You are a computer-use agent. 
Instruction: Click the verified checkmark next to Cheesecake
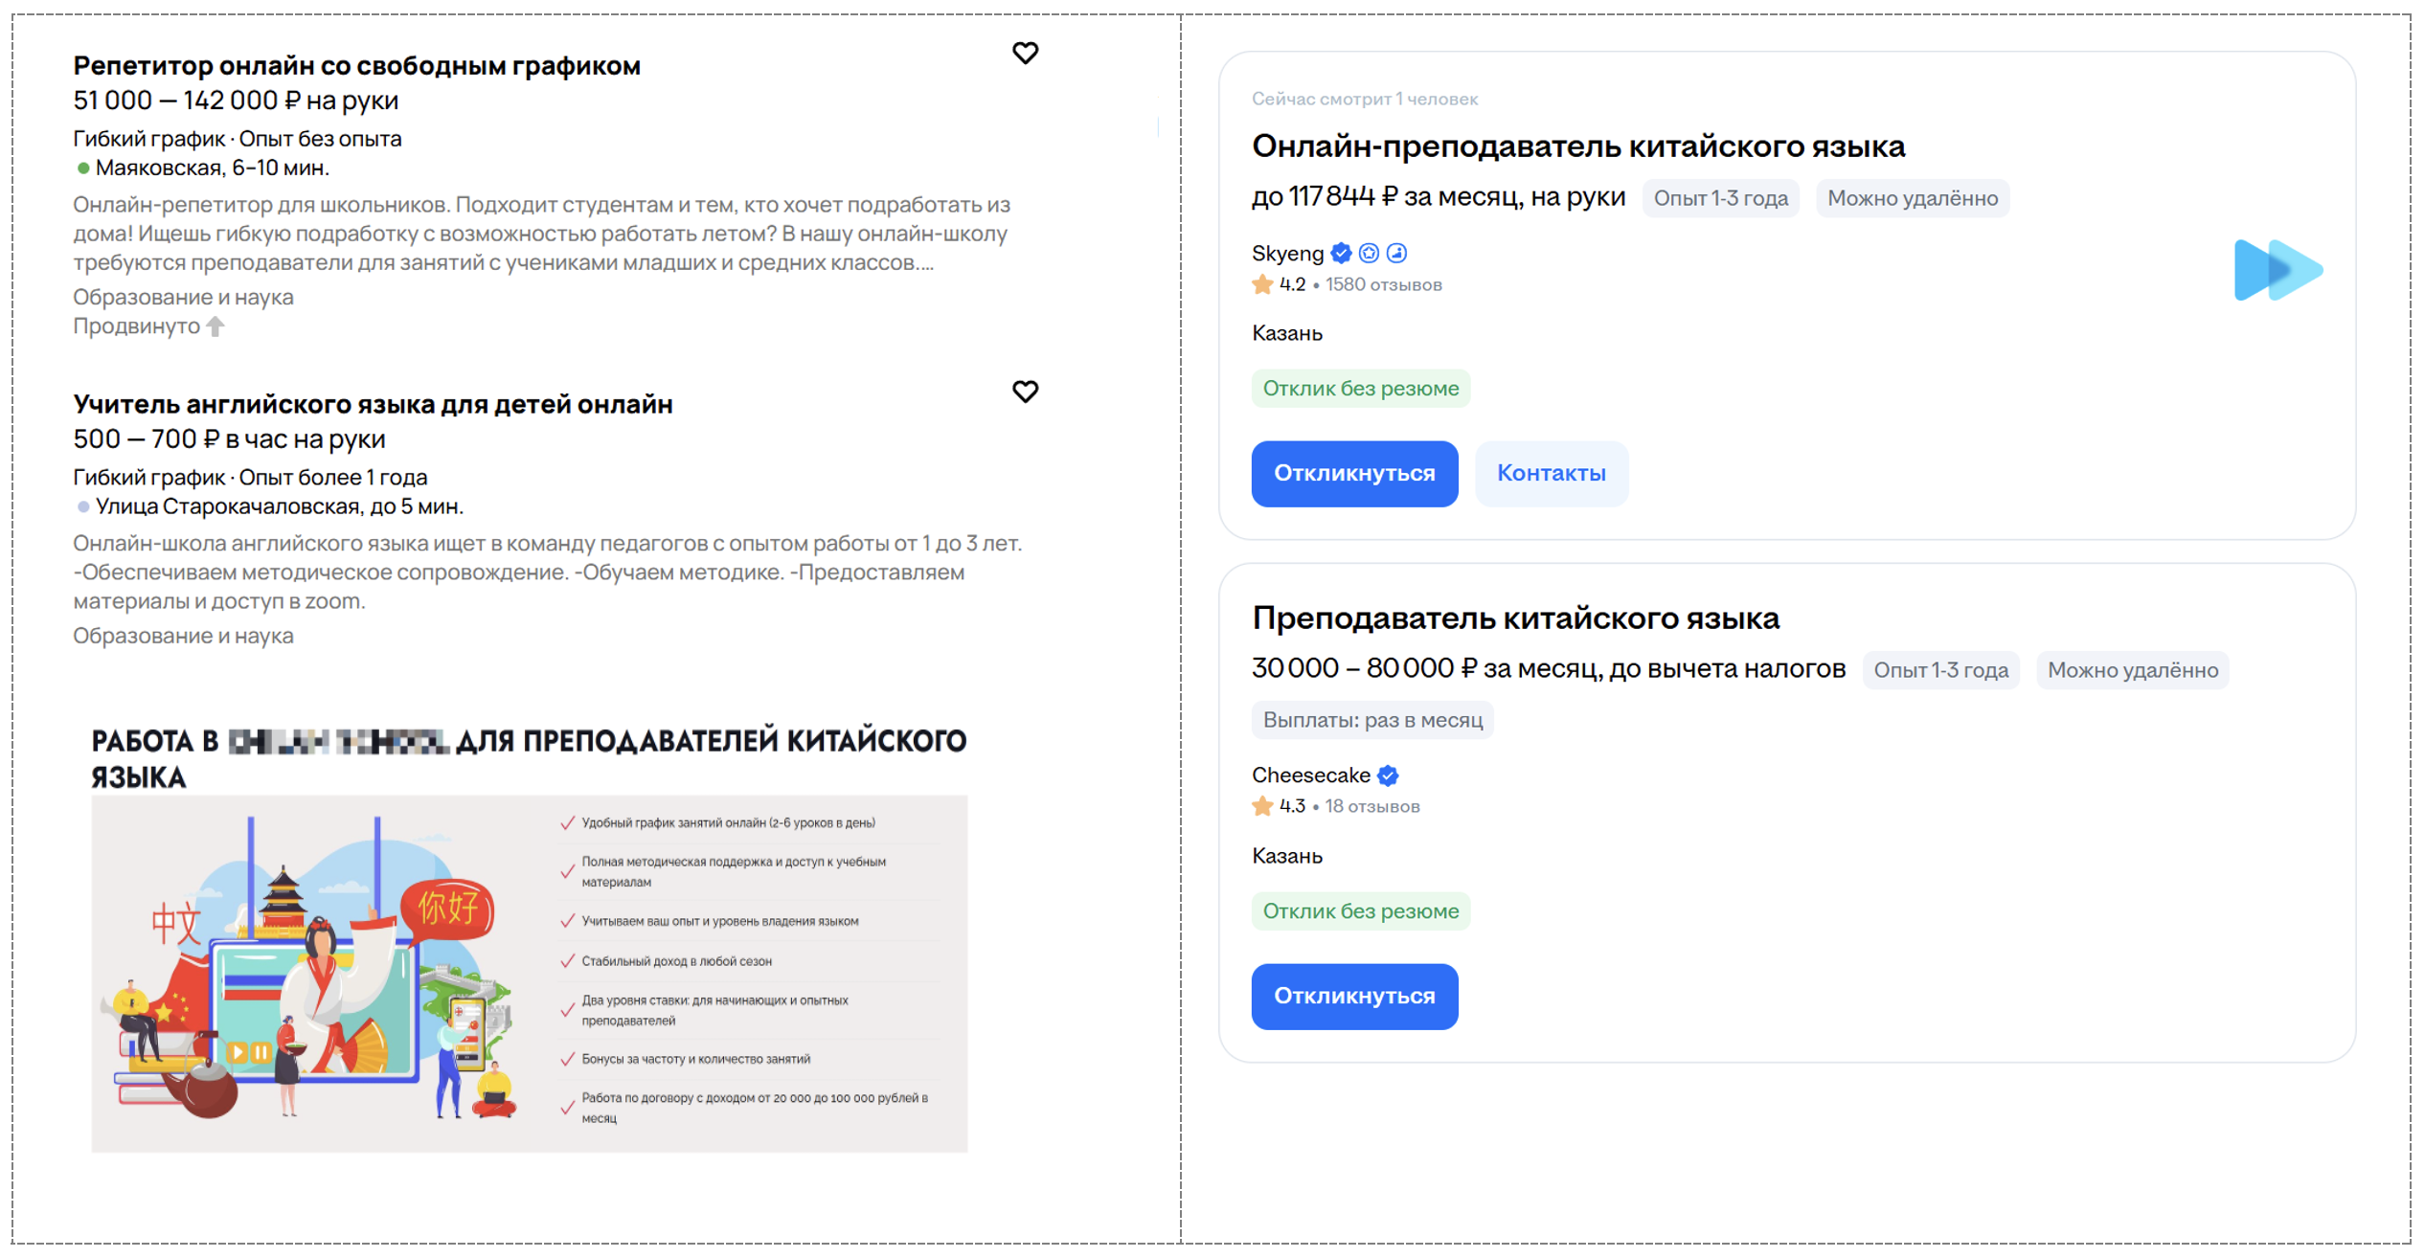pos(1388,775)
